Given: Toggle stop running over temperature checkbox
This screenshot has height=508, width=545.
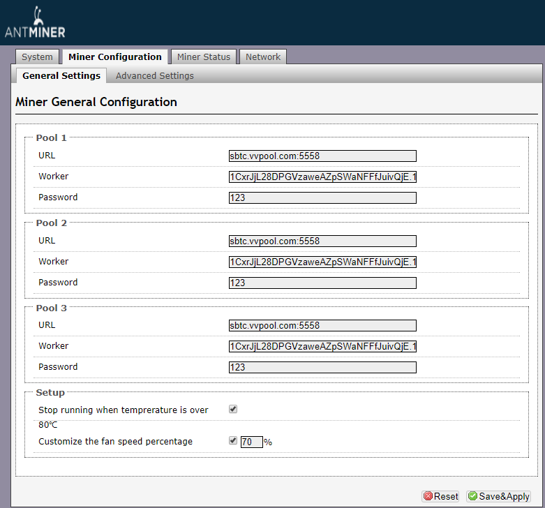Looking at the screenshot, I should click(233, 410).
